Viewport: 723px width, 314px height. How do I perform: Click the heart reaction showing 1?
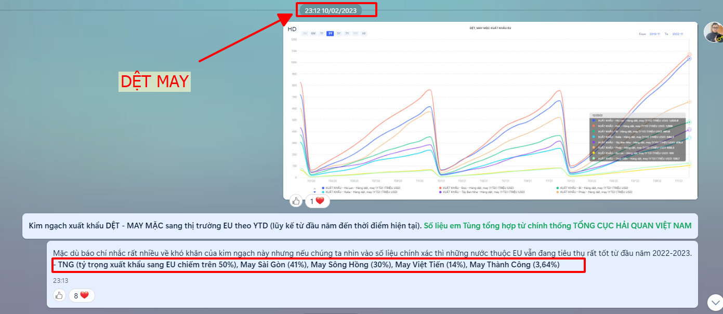coord(317,201)
